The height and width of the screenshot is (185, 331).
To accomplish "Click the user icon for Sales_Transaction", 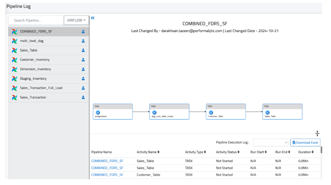I will (83, 98).
